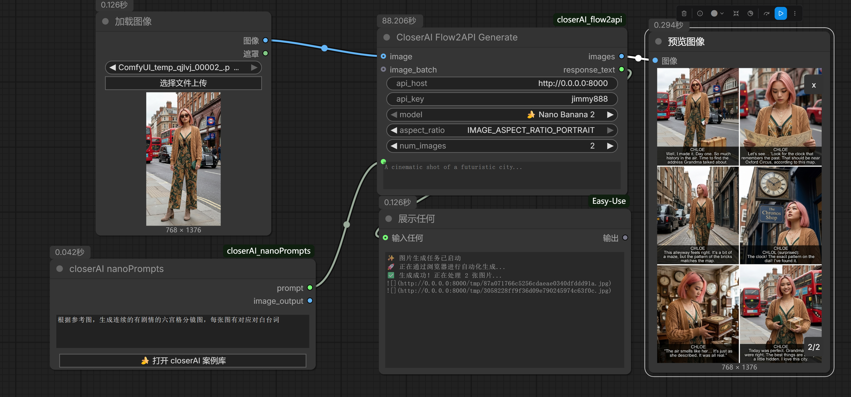Select next image file in 加载图像
The height and width of the screenshot is (397, 851).
click(254, 67)
